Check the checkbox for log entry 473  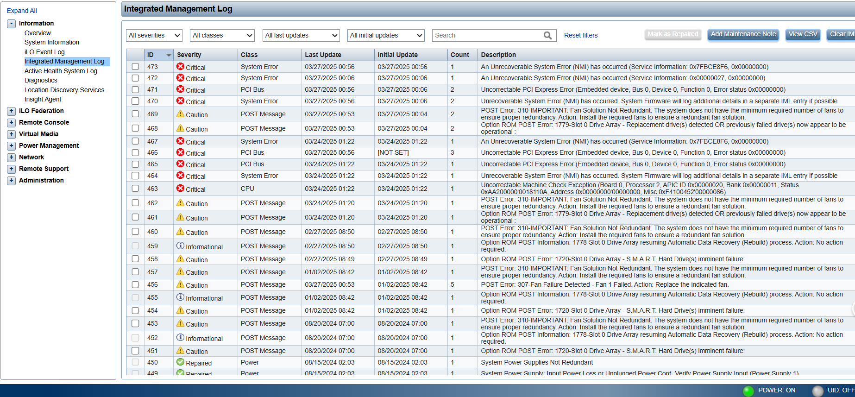click(x=135, y=67)
